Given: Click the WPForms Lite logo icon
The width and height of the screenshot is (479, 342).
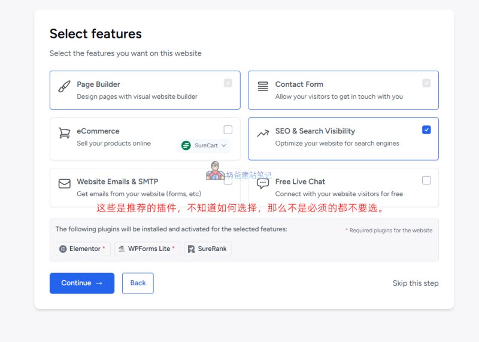Looking at the screenshot, I should (122, 249).
